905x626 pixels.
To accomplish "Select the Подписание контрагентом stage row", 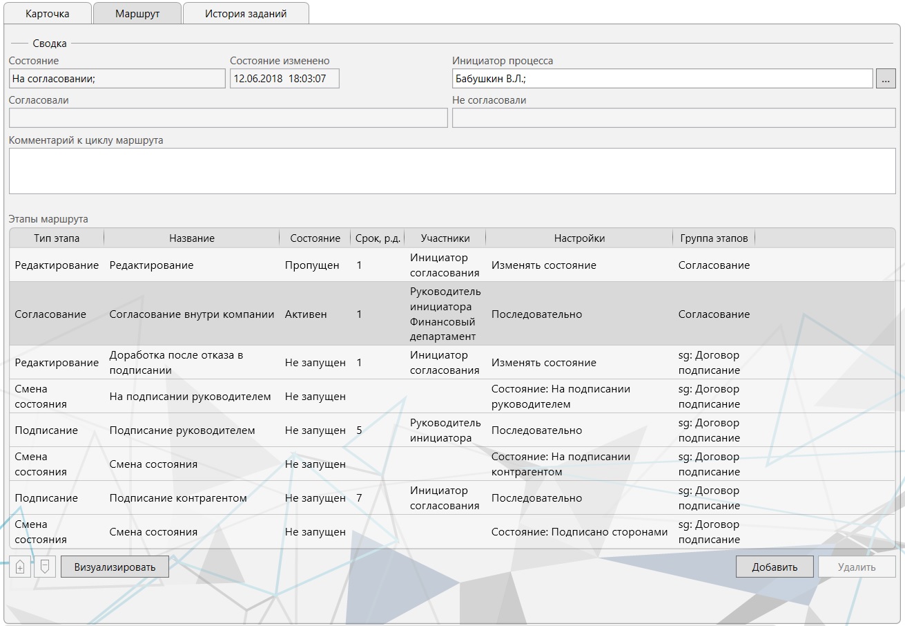I will (178, 498).
